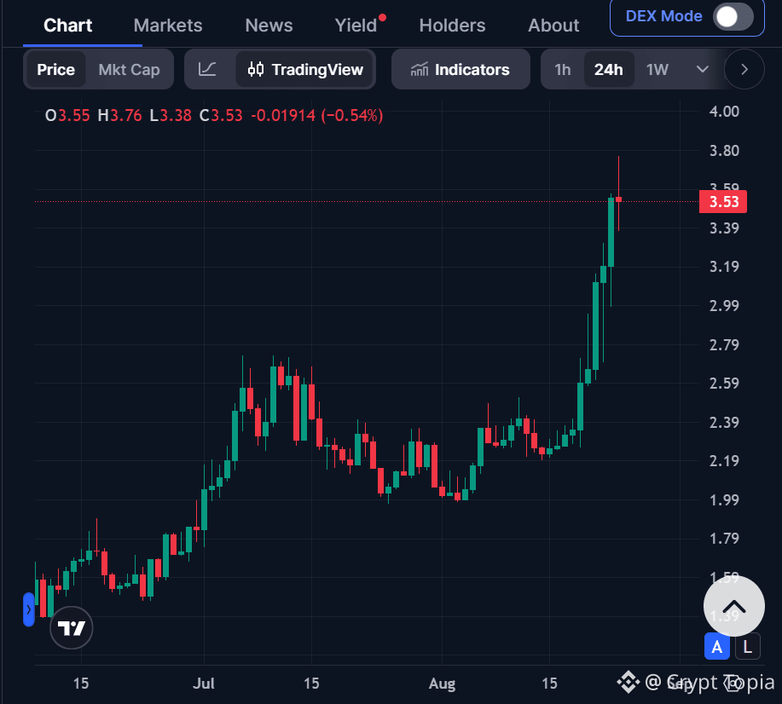Open the News tab

(269, 26)
